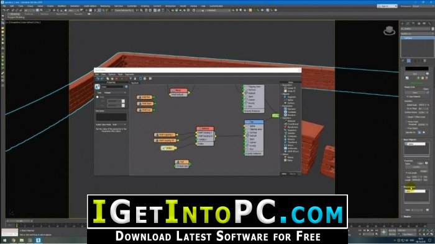Click the blue Clipper node header
This screenshot has height=244, width=435.
pyautogui.click(x=254, y=121)
